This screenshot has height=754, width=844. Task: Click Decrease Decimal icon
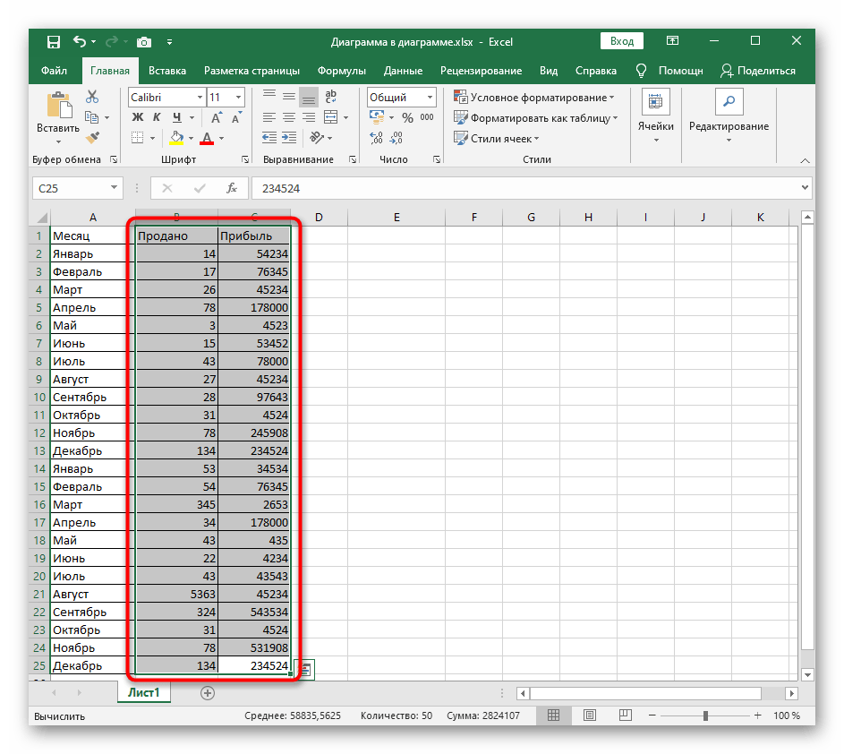[x=396, y=139]
